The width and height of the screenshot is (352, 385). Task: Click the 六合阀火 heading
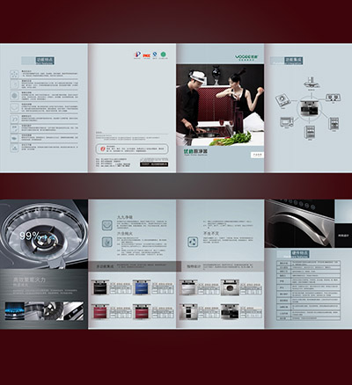click(125, 234)
